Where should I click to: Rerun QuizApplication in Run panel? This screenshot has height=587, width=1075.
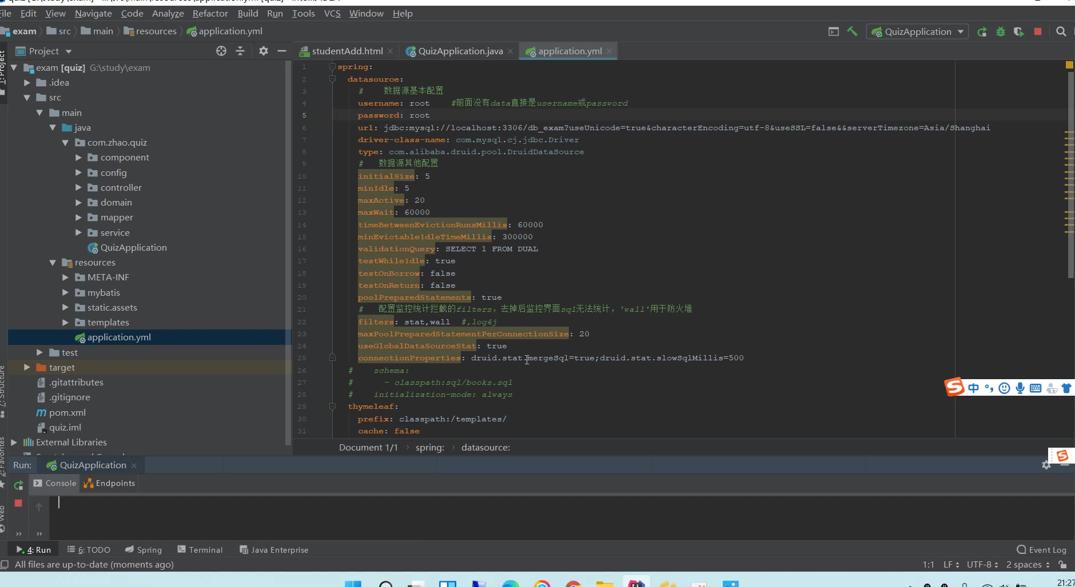[18, 485]
